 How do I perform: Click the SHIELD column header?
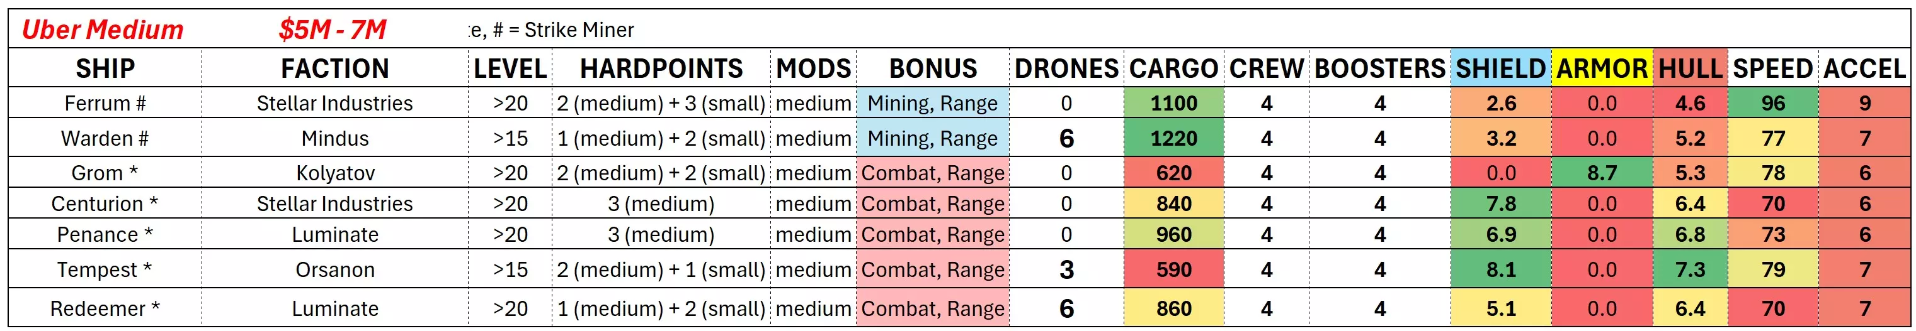(1500, 68)
